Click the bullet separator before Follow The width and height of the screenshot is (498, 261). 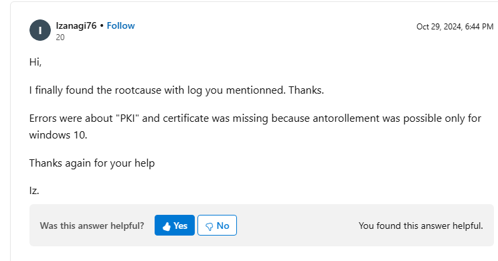click(x=102, y=26)
